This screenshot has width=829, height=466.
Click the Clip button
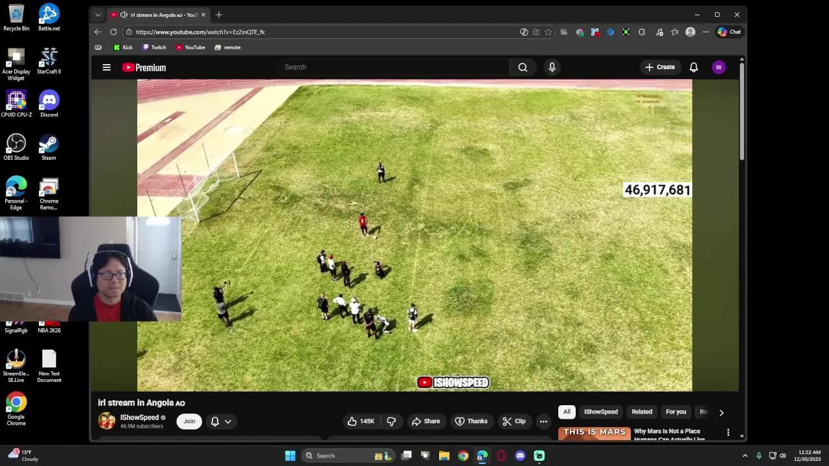pyautogui.click(x=514, y=421)
